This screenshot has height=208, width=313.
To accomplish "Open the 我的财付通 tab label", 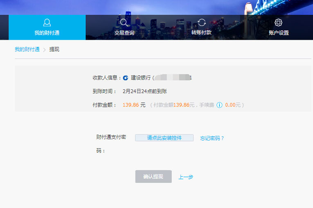I will point(47,33).
